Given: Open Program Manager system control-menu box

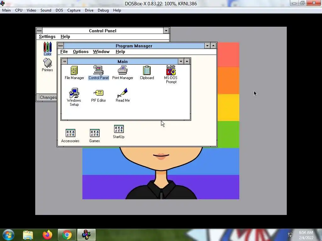Looking at the screenshot, I should coord(61,46).
